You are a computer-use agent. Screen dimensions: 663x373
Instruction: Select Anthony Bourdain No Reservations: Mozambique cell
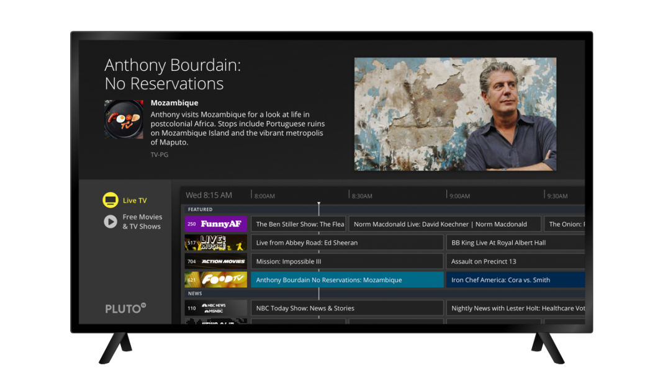347,280
